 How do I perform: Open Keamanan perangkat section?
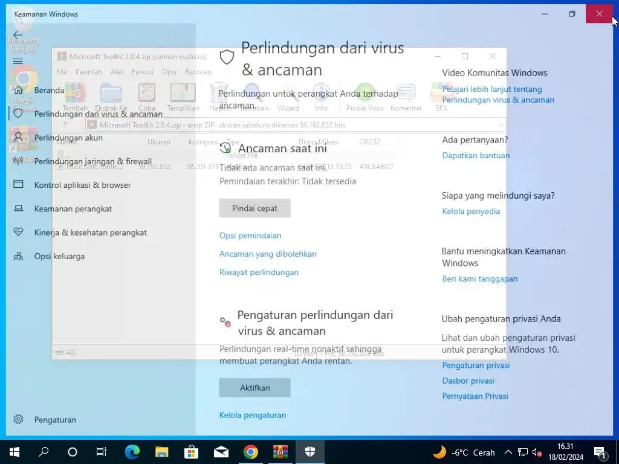tap(73, 208)
